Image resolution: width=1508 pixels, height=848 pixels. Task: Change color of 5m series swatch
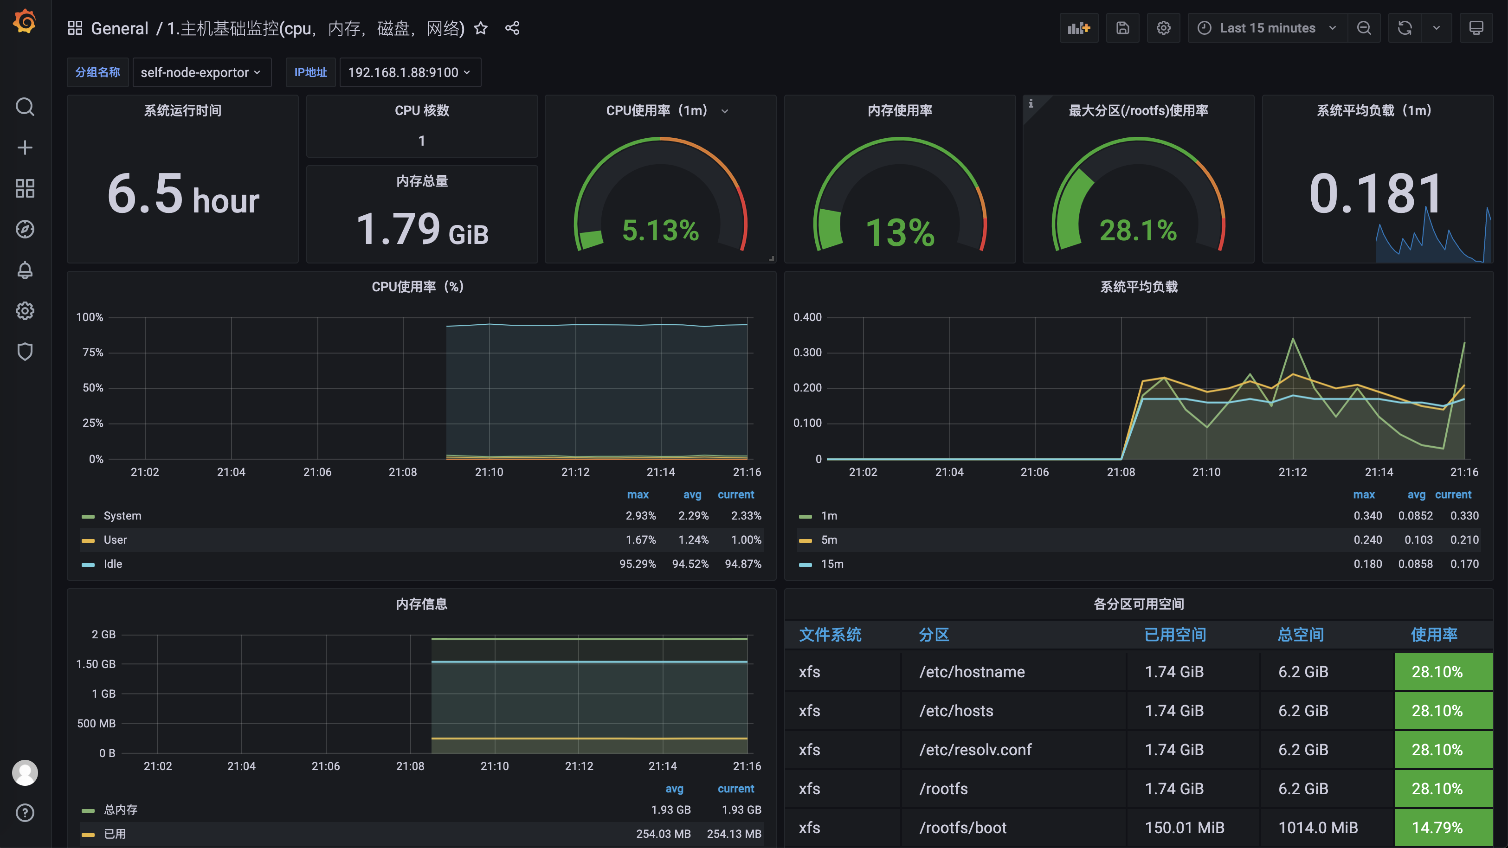tap(806, 541)
